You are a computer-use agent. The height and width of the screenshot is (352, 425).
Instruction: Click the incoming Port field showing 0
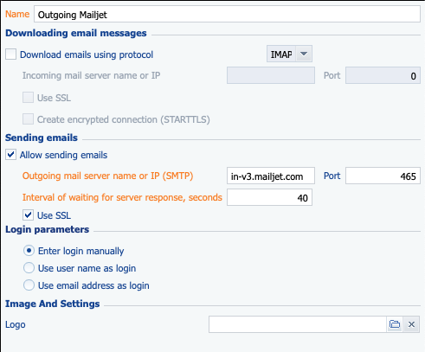tap(383, 75)
